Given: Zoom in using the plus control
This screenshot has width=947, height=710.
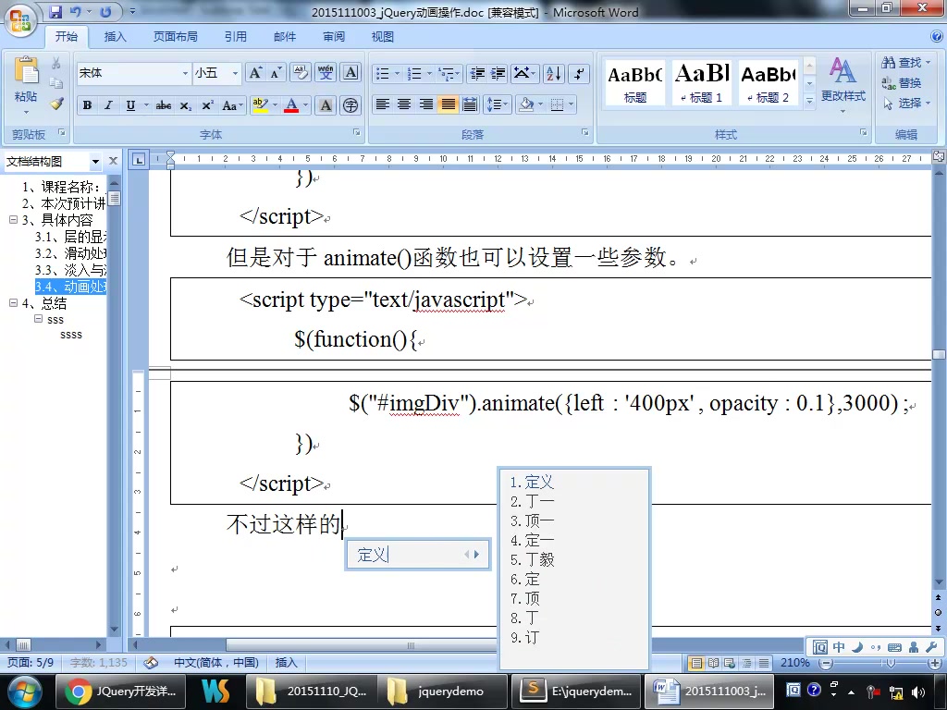Looking at the screenshot, I should tap(937, 663).
